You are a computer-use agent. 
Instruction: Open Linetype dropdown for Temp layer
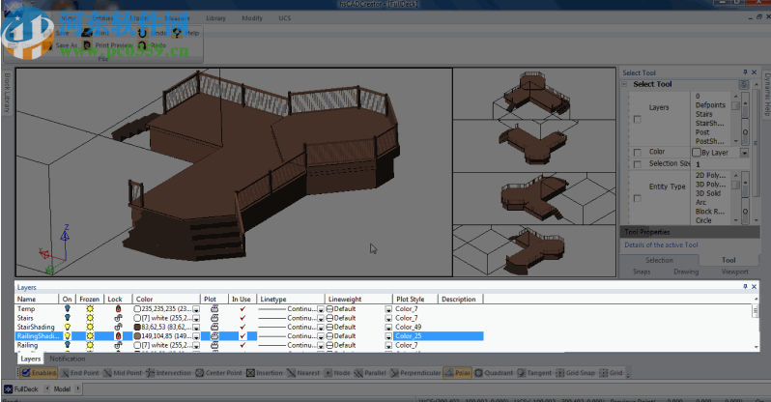pyautogui.click(x=321, y=308)
